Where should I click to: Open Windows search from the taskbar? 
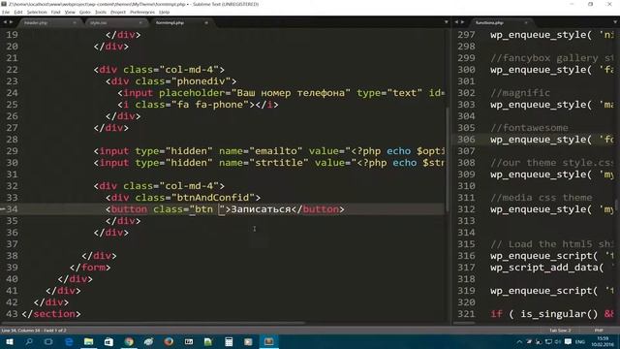[x=29, y=341]
